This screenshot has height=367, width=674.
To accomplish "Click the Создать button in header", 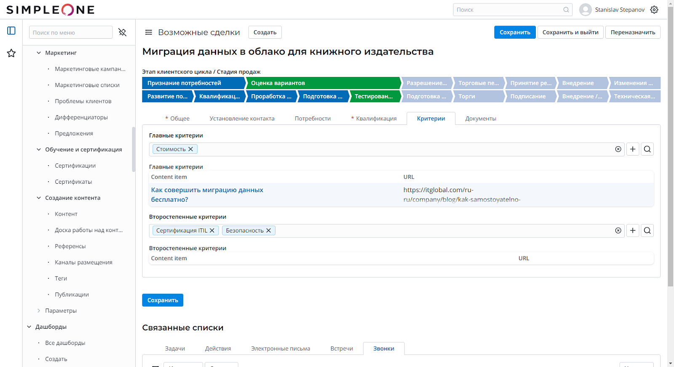I will [265, 32].
